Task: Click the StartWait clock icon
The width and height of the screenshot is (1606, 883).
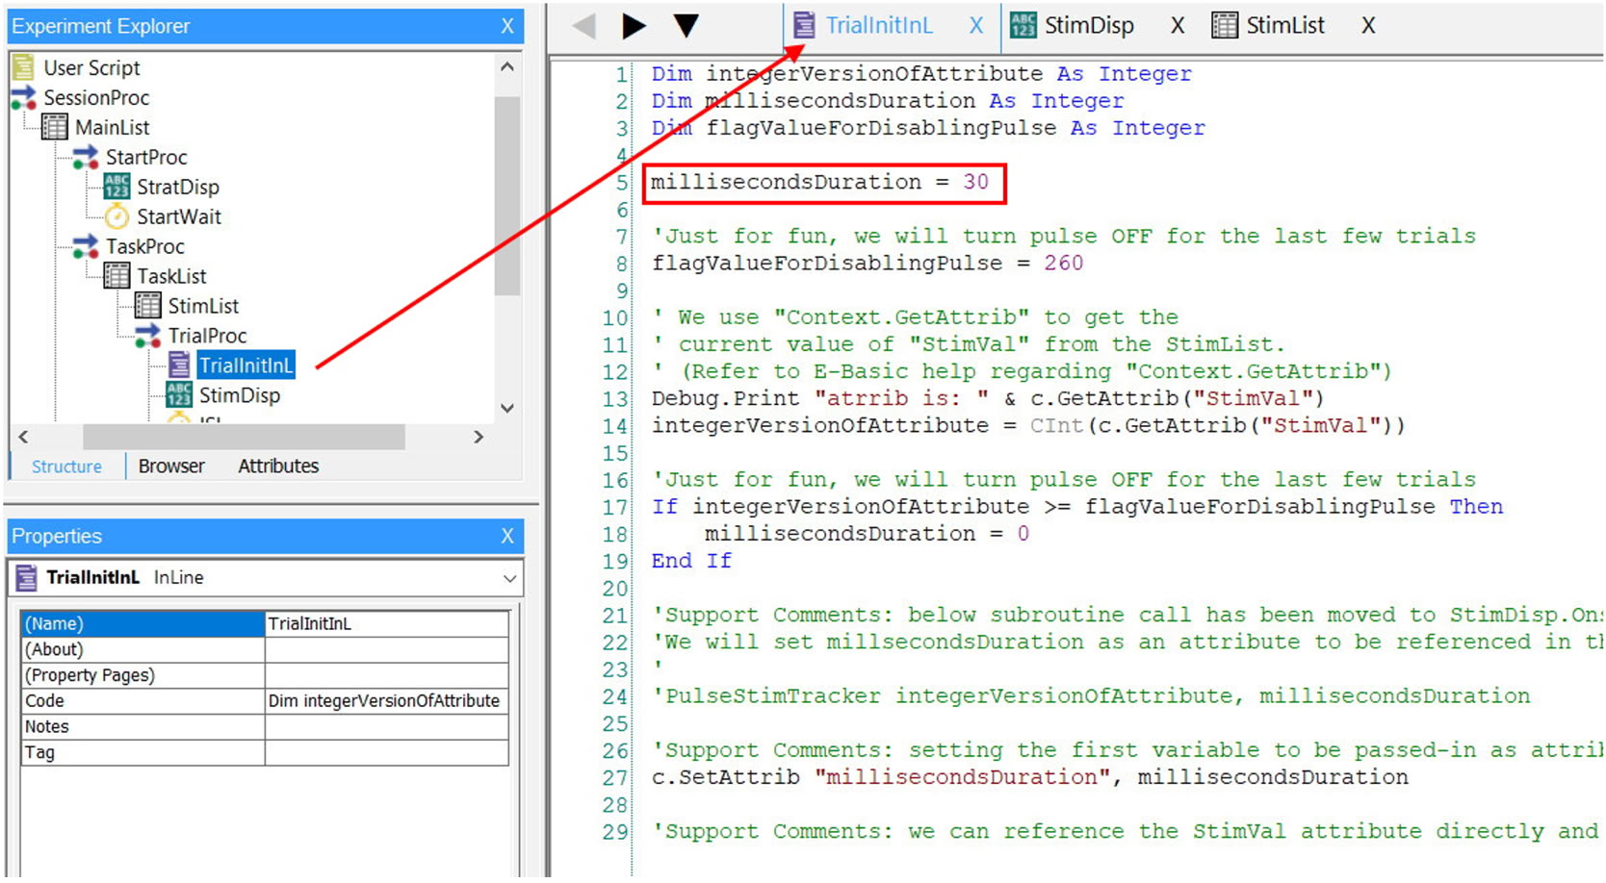Action: pos(117,216)
